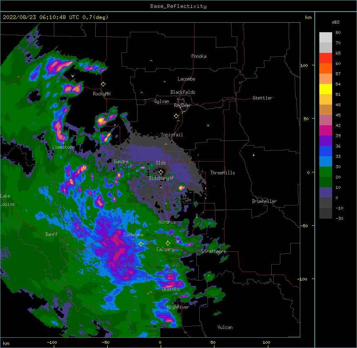Click the Lake Louise label
Screen dimensions: 357x348
coord(7,200)
